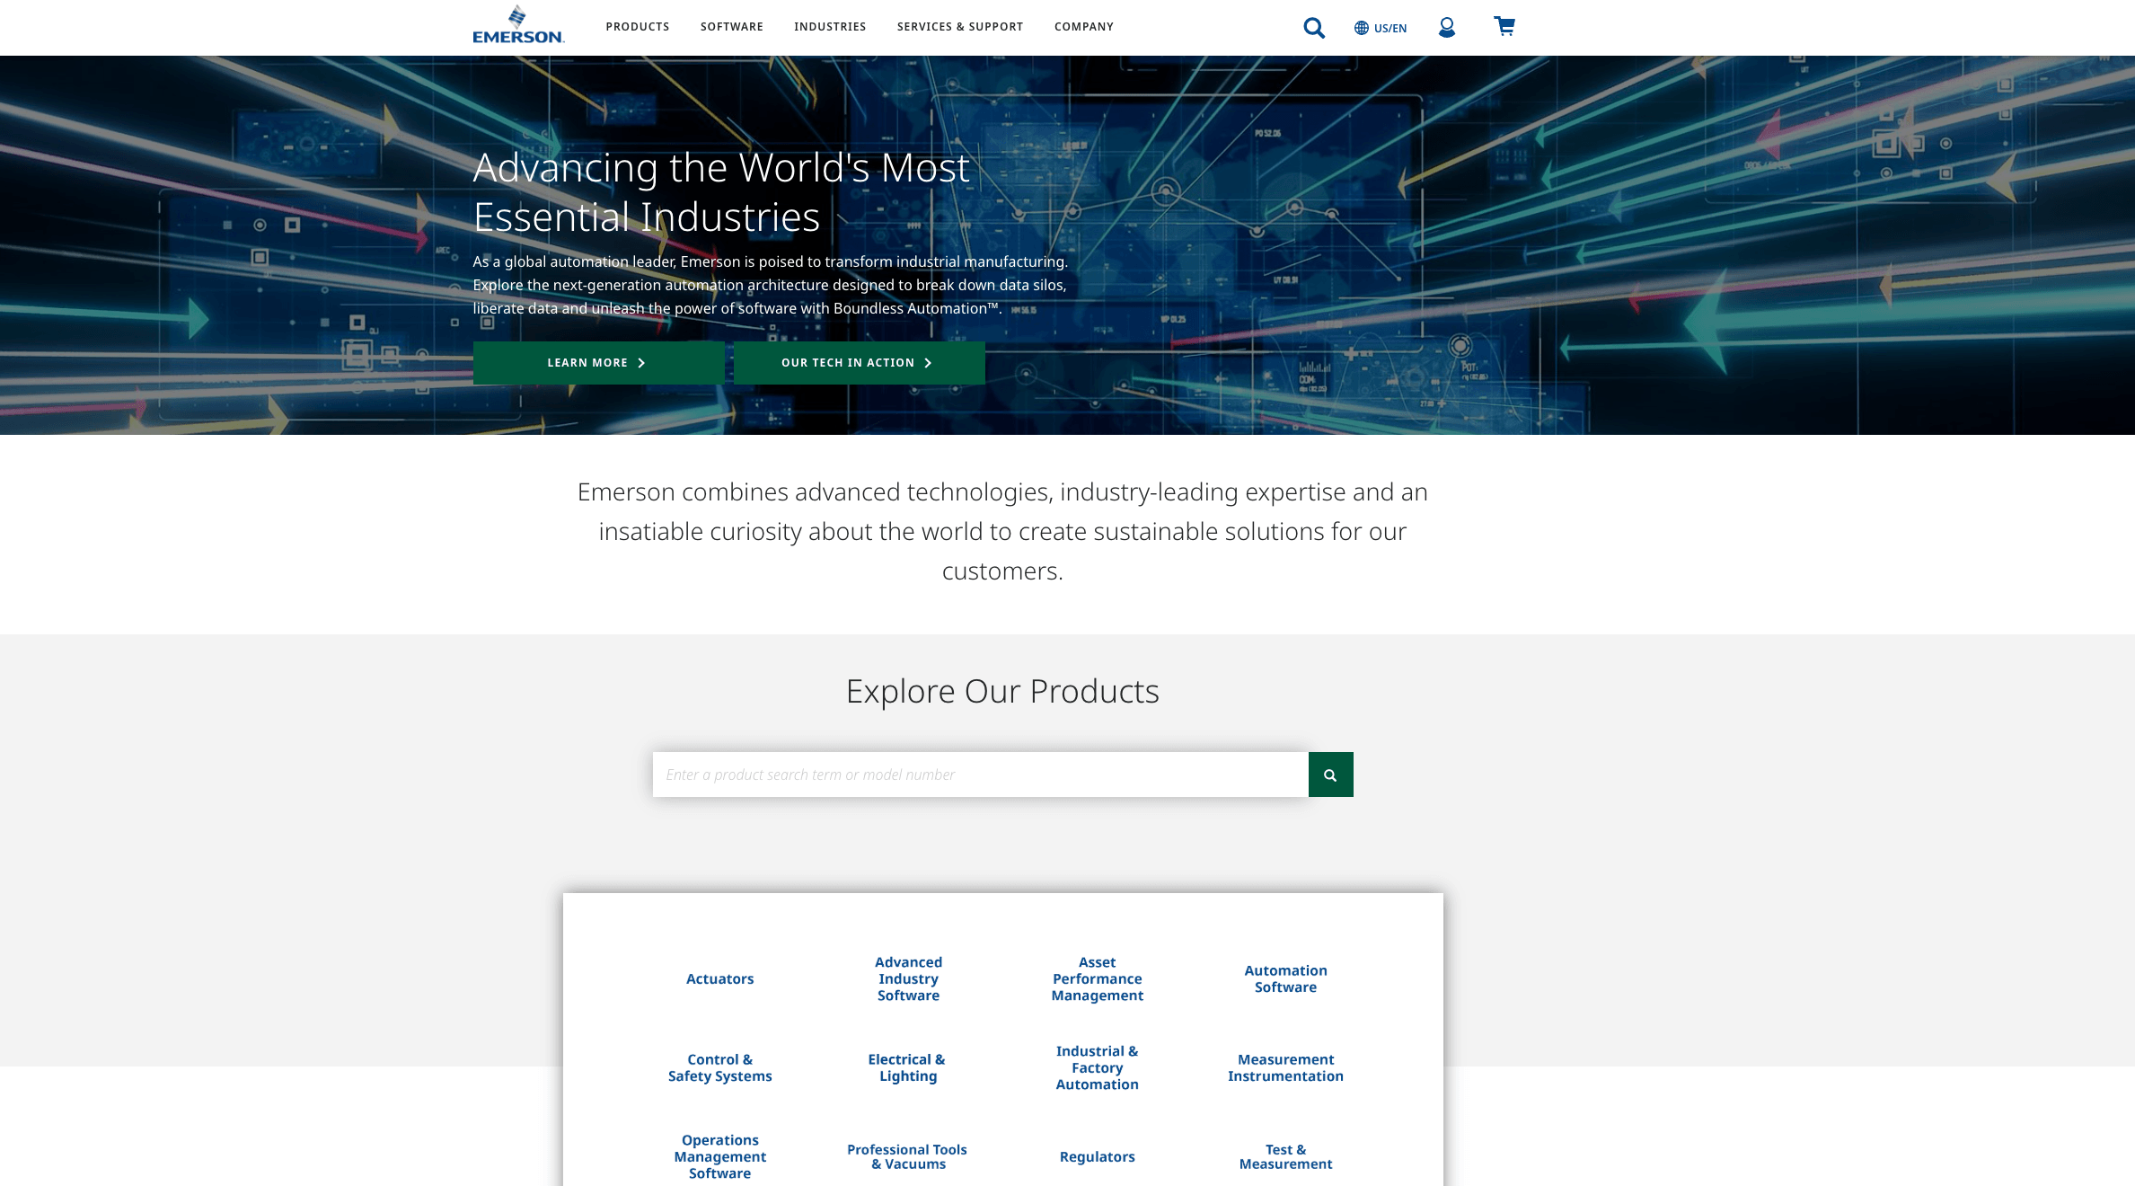This screenshot has height=1186, width=2135.
Task: Open the Industries menu
Action: pyautogui.click(x=829, y=27)
